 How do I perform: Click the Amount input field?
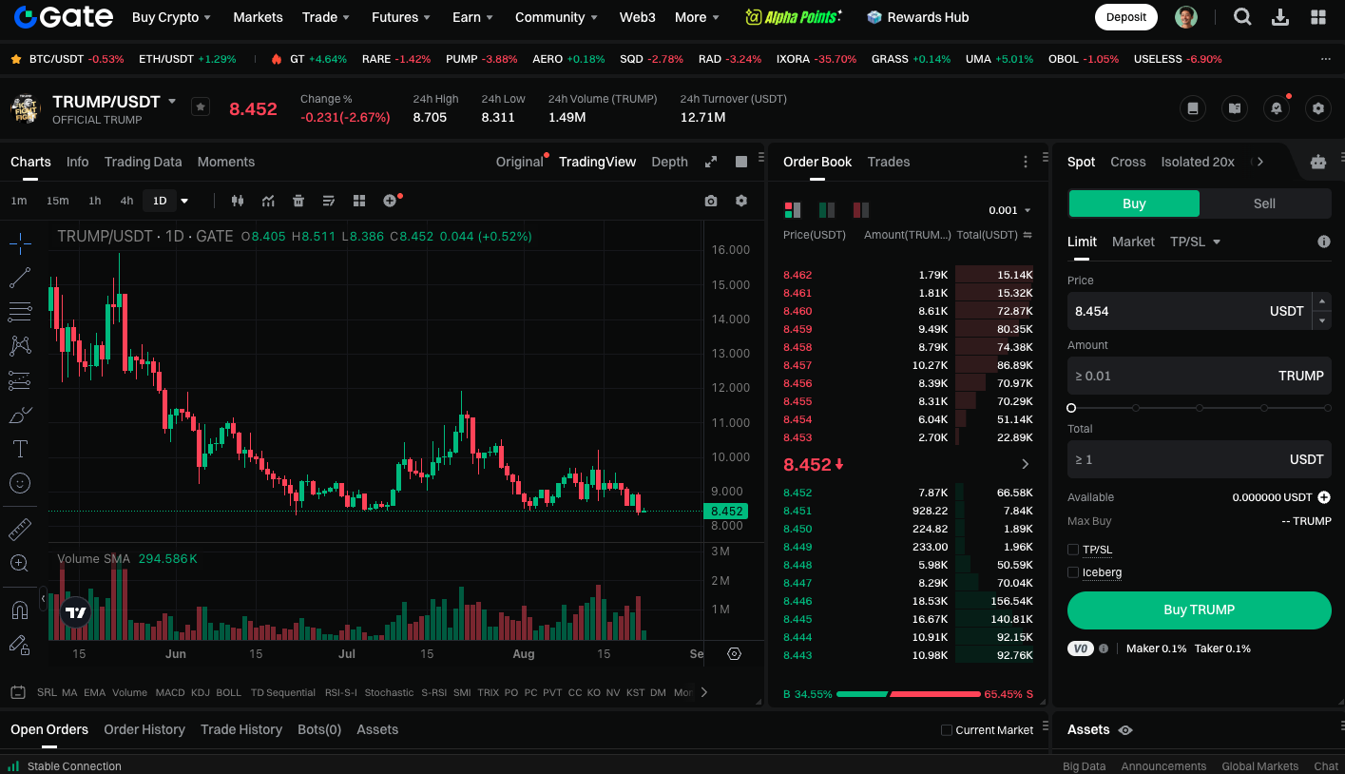pyautogui.click(x=1200, y=376)
